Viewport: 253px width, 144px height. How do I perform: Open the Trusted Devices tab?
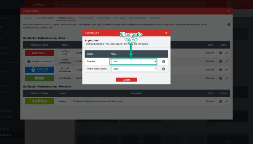86,18
